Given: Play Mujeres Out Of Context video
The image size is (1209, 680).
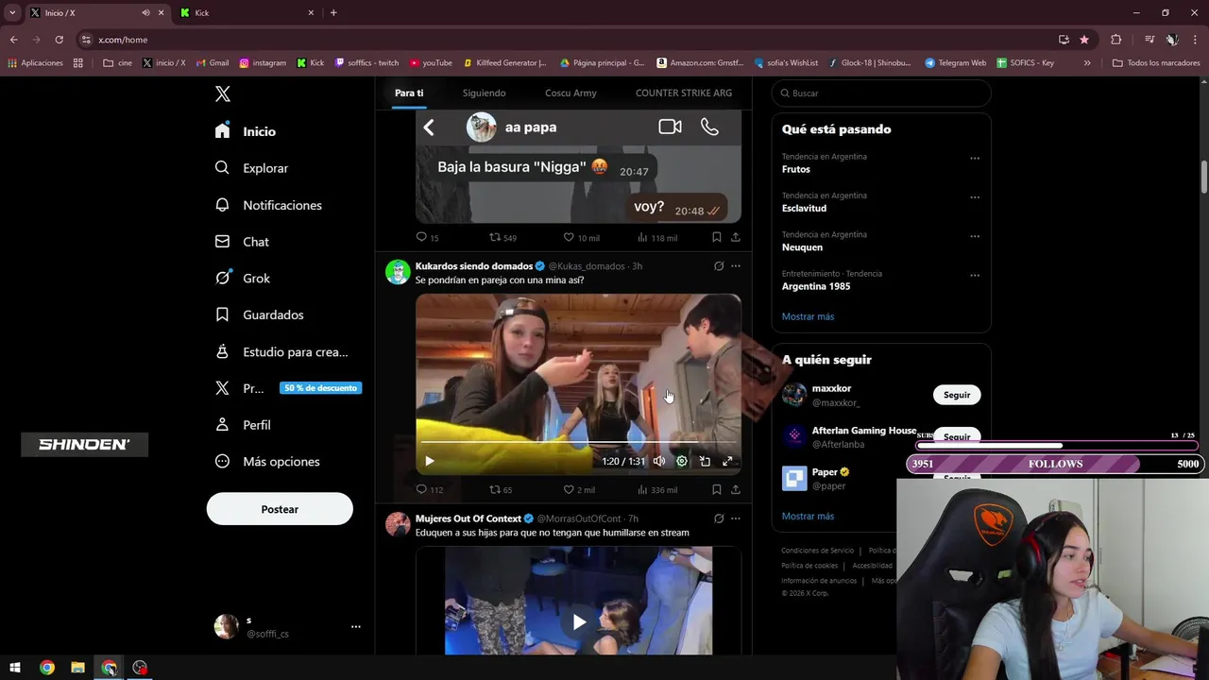Looking at the screenshot, I should [579, 621].
